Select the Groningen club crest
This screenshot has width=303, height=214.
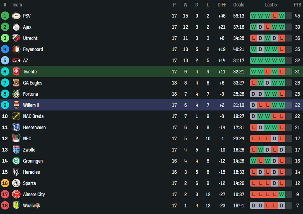(16, 161)
